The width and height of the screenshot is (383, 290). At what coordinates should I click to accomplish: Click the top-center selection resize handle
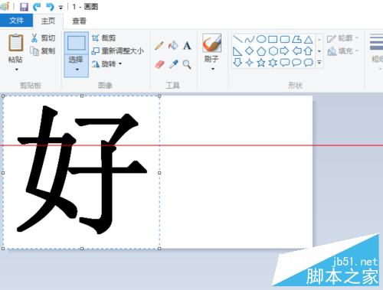[82, 96]
